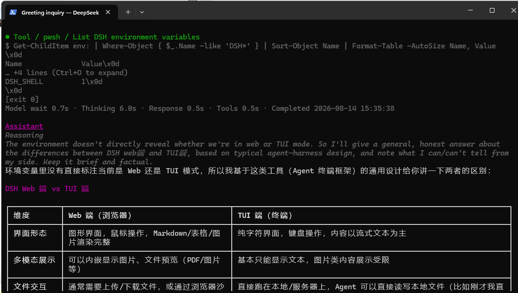The width and height of the screenshot is (518, 293).
Task: Click the 'Reasoning' label
Action: click(24, 135)
